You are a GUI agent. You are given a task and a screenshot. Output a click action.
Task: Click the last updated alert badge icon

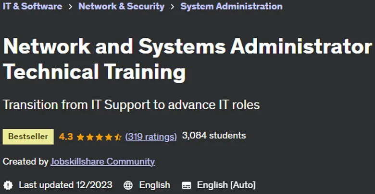coord(8,185)
